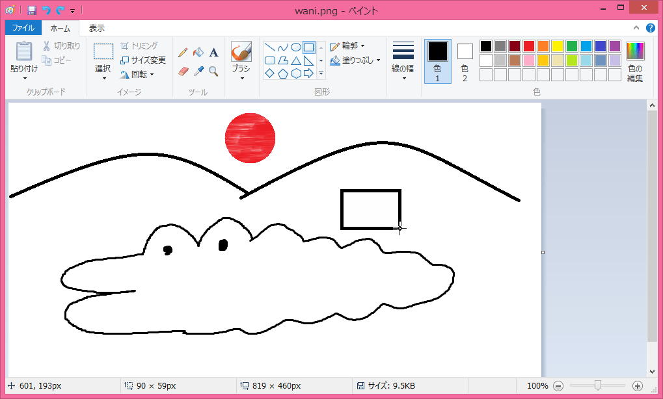Click the Brushes tool icon
Viewport: 663px width, 399px height.
click(241, 51)
